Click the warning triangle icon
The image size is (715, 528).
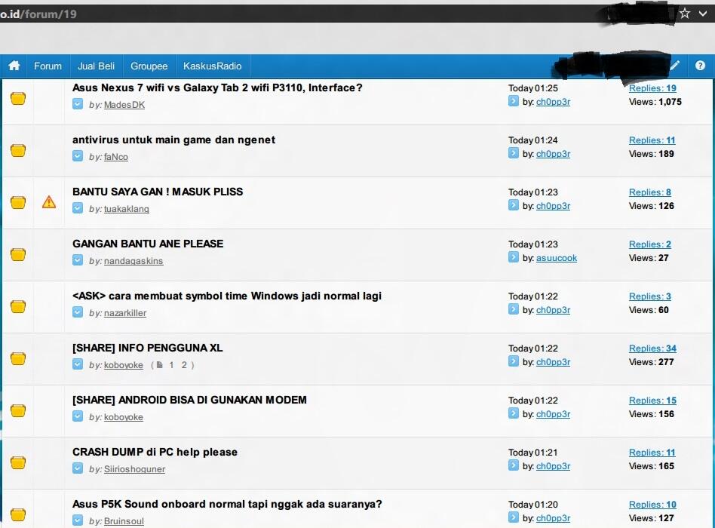pyautogui.click(x=49, y=202)
